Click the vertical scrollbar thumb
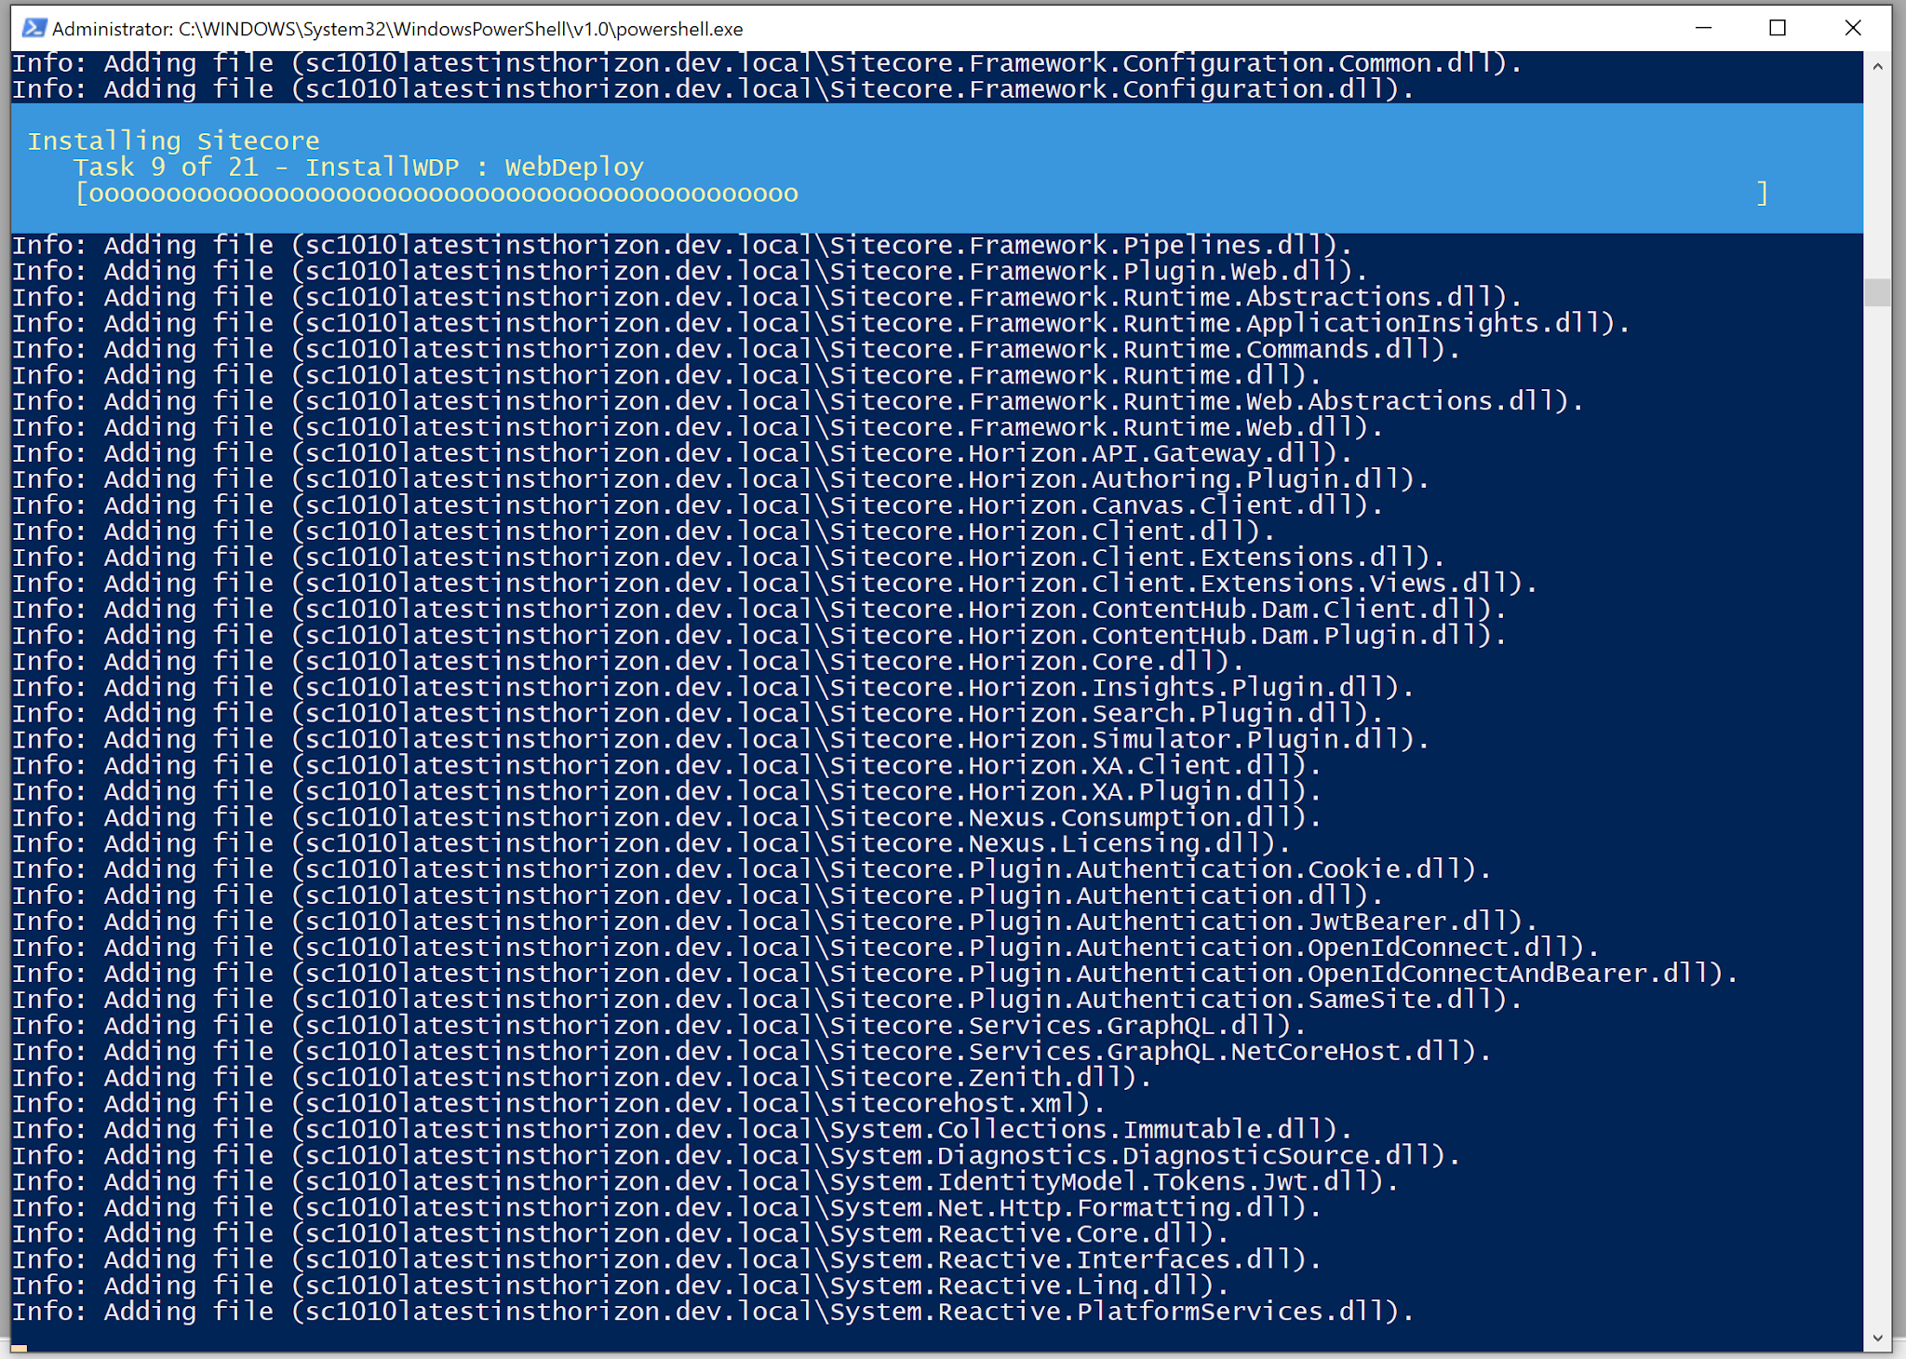The image size is (1906, 1359). pyautogui.click(x=1877, y=292)
